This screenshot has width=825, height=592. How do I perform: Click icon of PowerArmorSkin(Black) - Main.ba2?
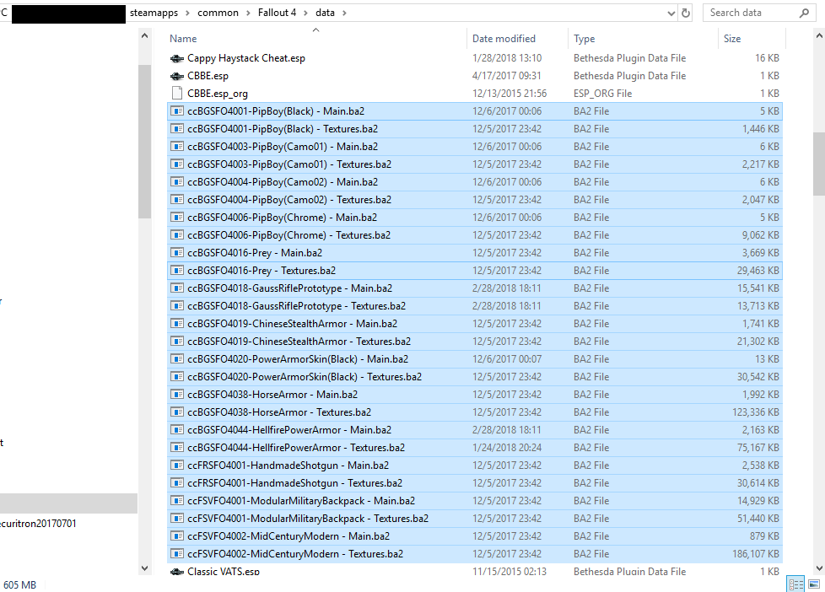pos(177,359)
